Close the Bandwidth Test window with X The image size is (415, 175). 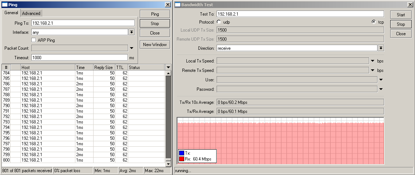[x=410, y=4]
